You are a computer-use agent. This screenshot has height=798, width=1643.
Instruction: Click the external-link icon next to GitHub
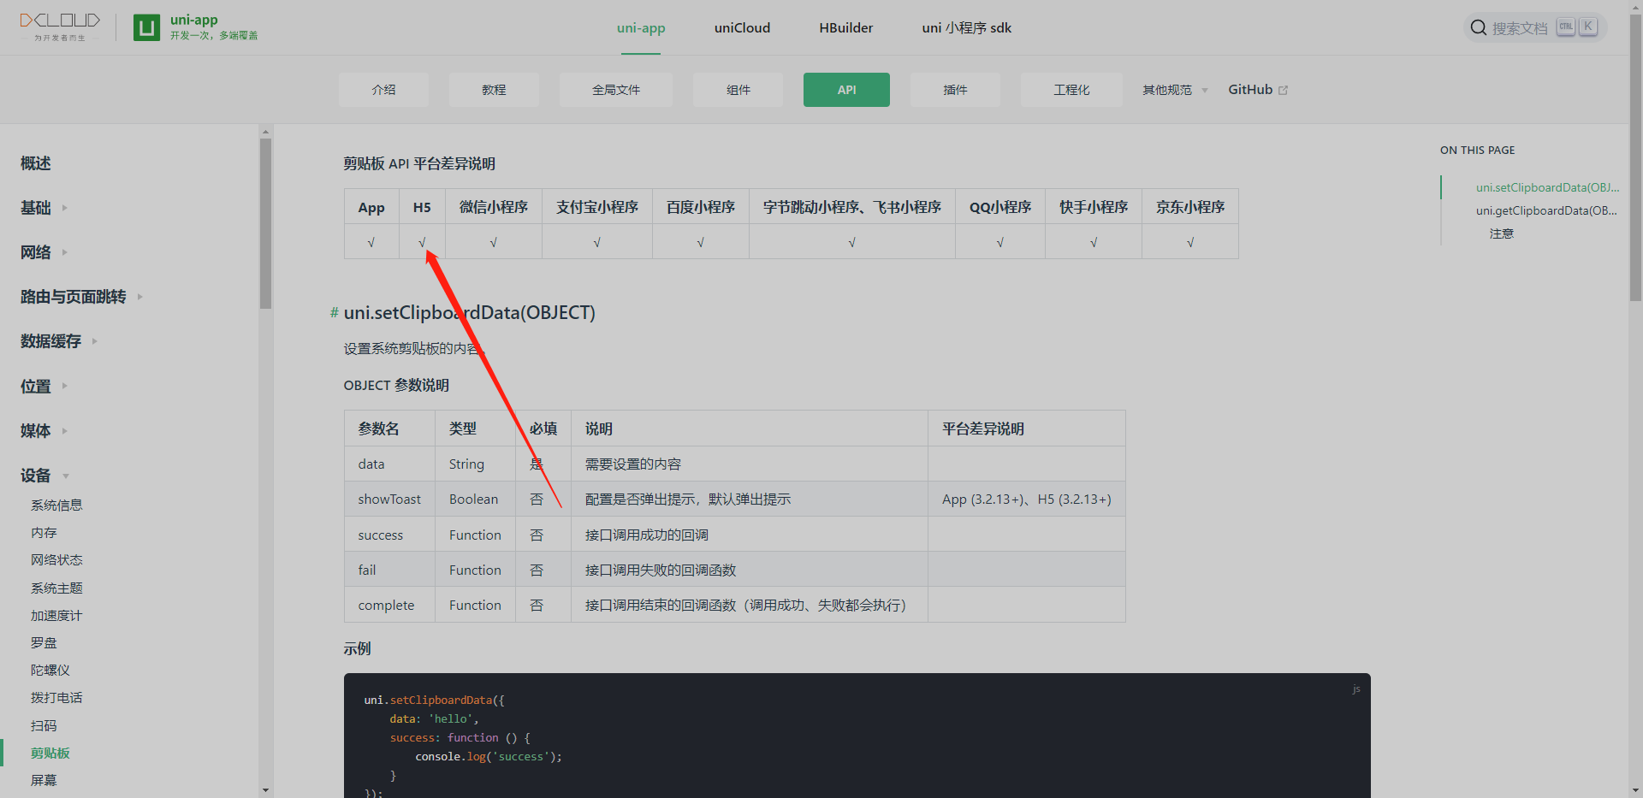coord(1285,89)
